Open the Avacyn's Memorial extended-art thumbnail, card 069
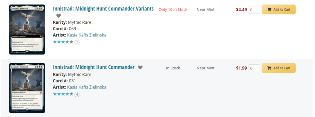The width and height of the screenshot is (315, 117). (x=27, y=29)
